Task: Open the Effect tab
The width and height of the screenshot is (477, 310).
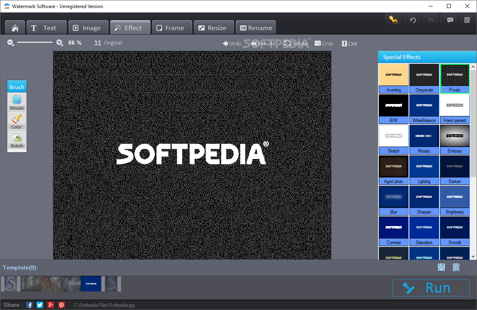Action: (130, 28)
